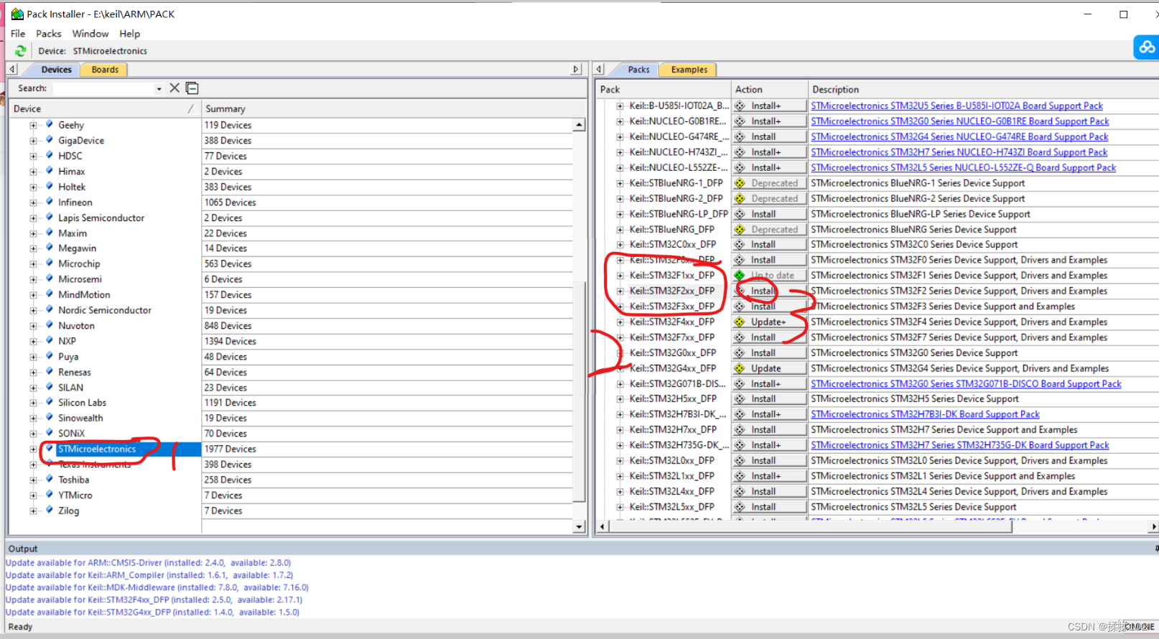Expand the Geehy vendor node
The image size is (1159, 639).
click(33, 125)
